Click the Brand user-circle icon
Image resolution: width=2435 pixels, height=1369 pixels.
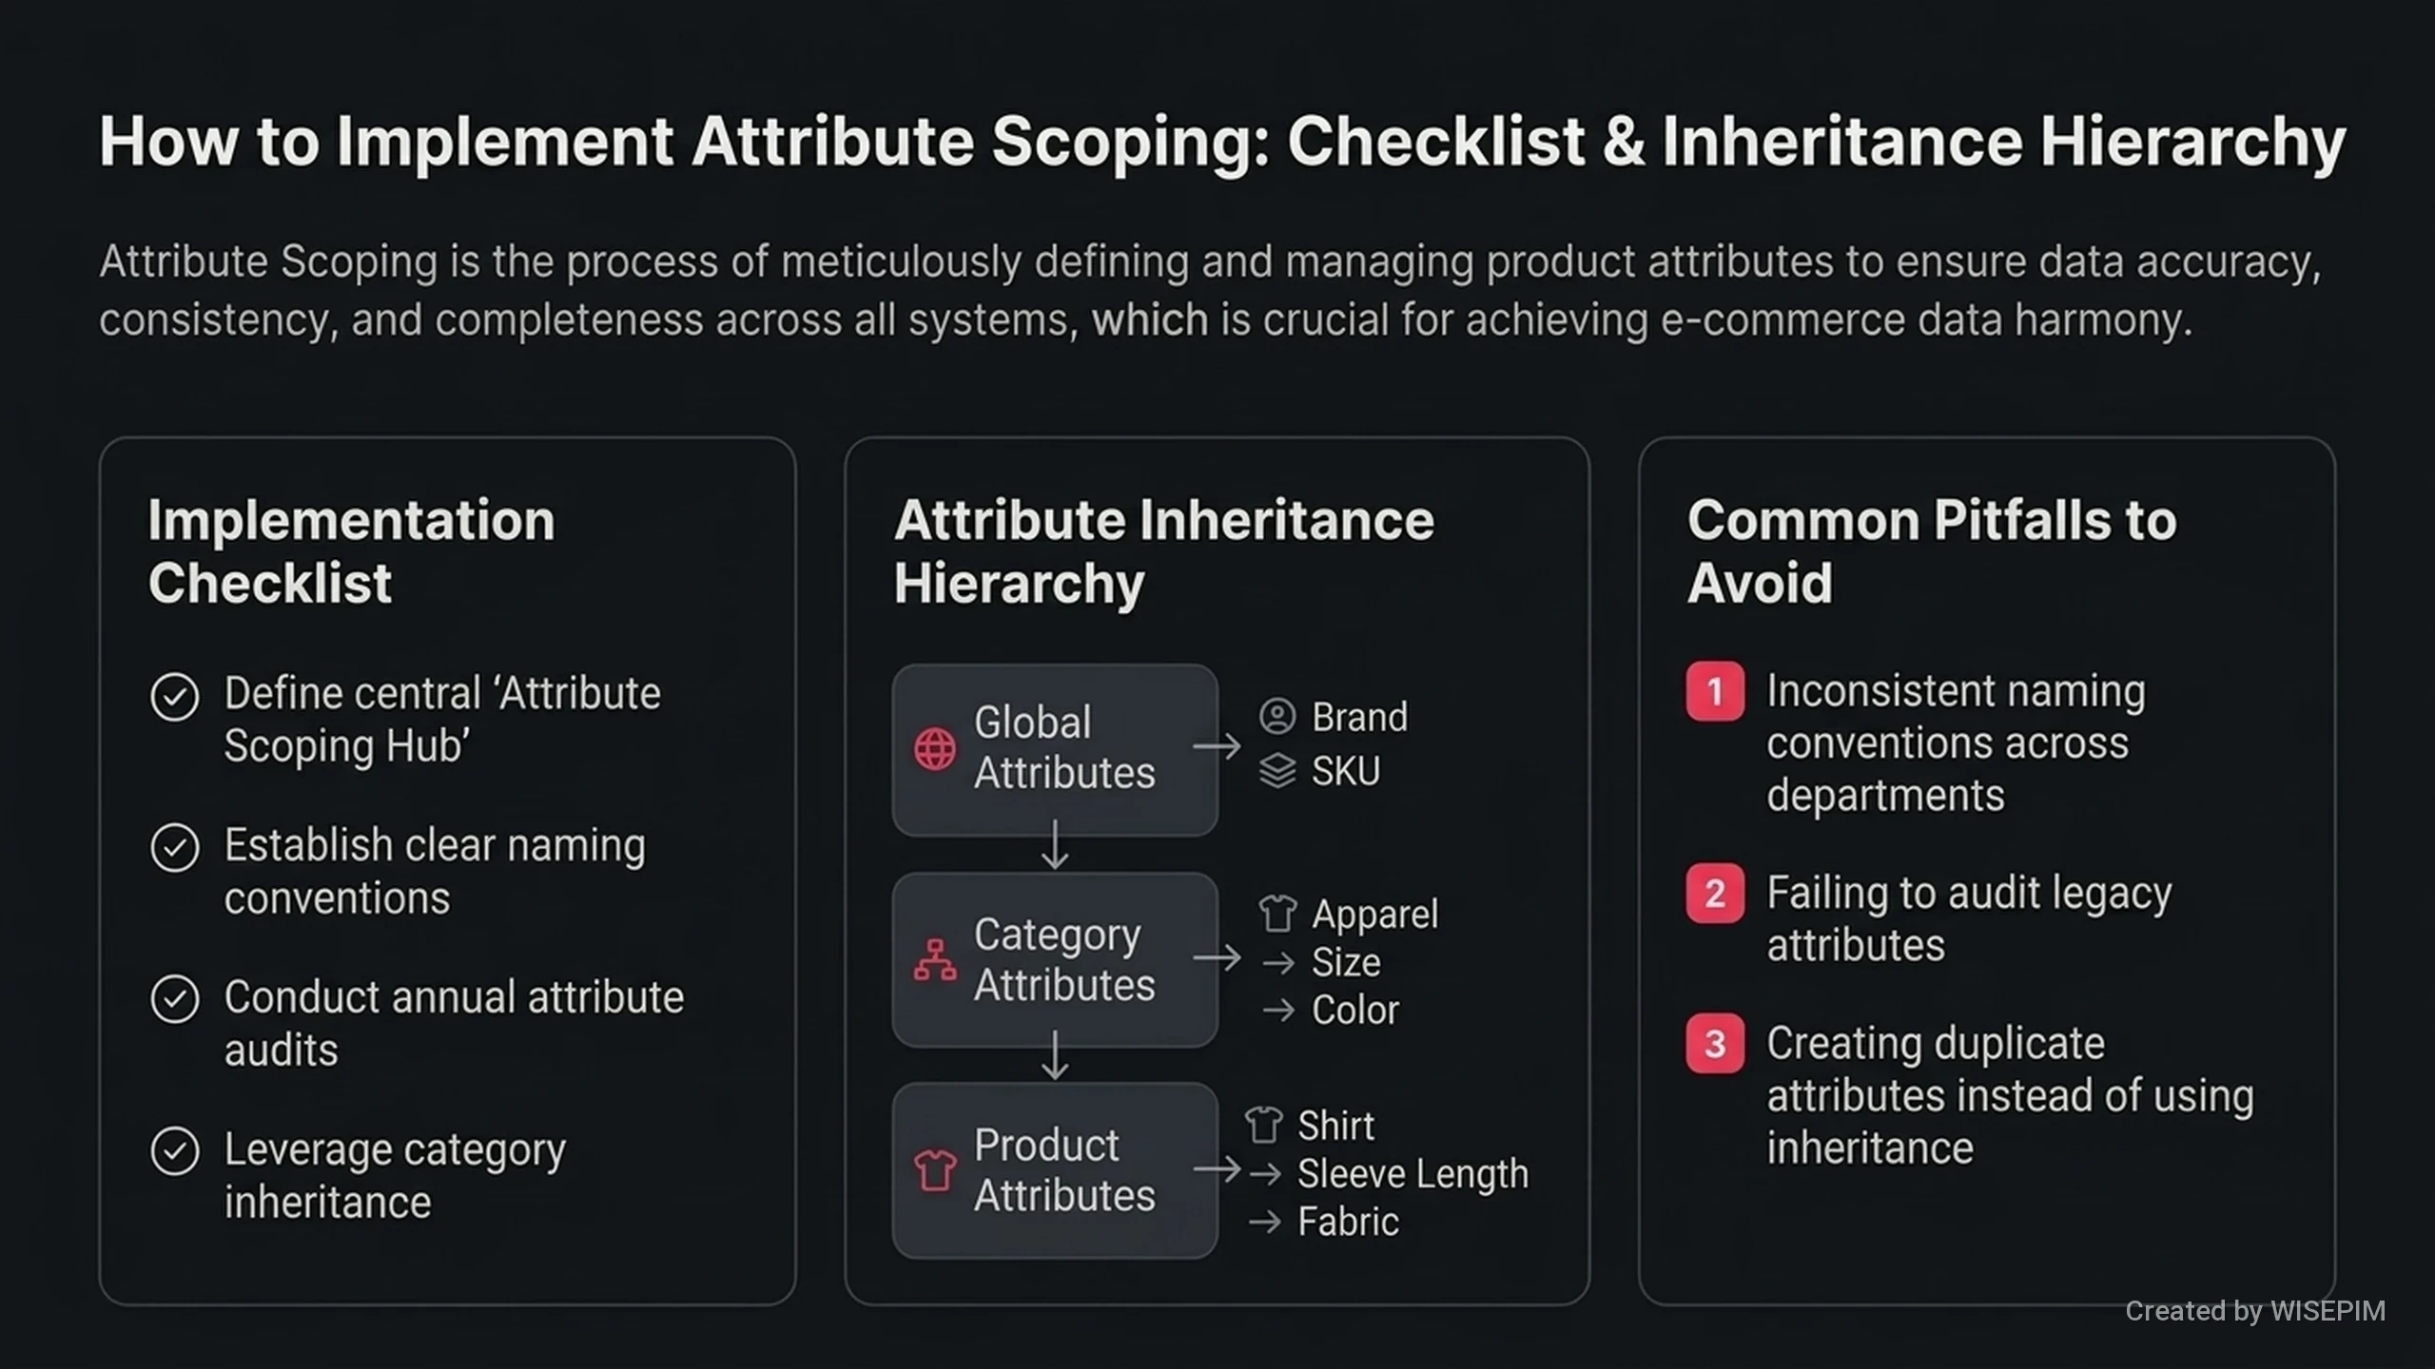pyautogui.click(x=1277, y=717)
